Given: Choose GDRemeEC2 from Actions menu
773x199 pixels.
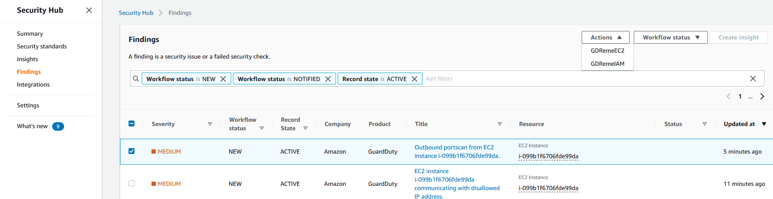Looking at the screenshot, I should pyautogui.click(x=608, y=50).
